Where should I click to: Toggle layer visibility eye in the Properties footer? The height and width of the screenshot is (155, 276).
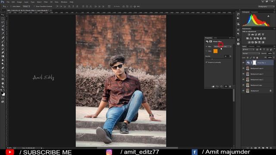(x=226, y=87)
